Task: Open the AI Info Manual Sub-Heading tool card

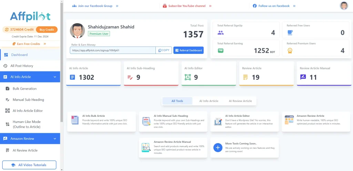Action: (173, 122)
